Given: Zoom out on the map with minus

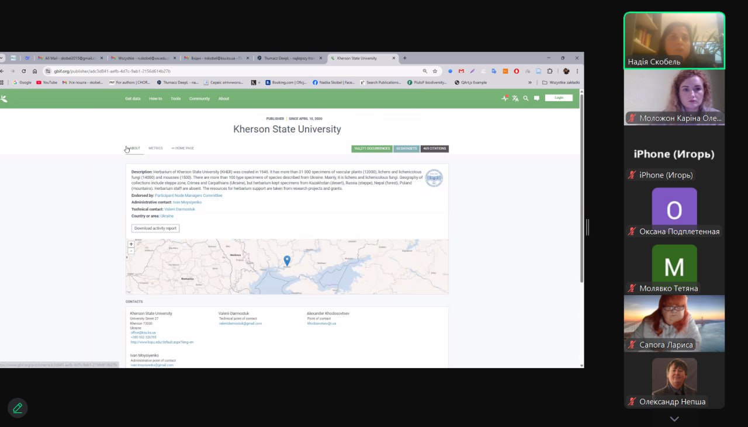Looking at the screenshot, I should pyautogui.click(x=131, y=251).
